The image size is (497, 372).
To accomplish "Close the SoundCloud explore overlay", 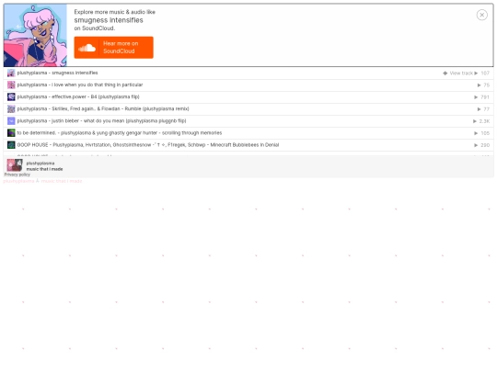I will click(481, 15).
